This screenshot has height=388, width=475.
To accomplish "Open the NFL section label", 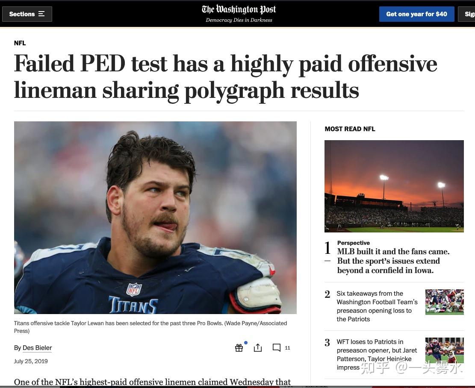I will (20, 43).
